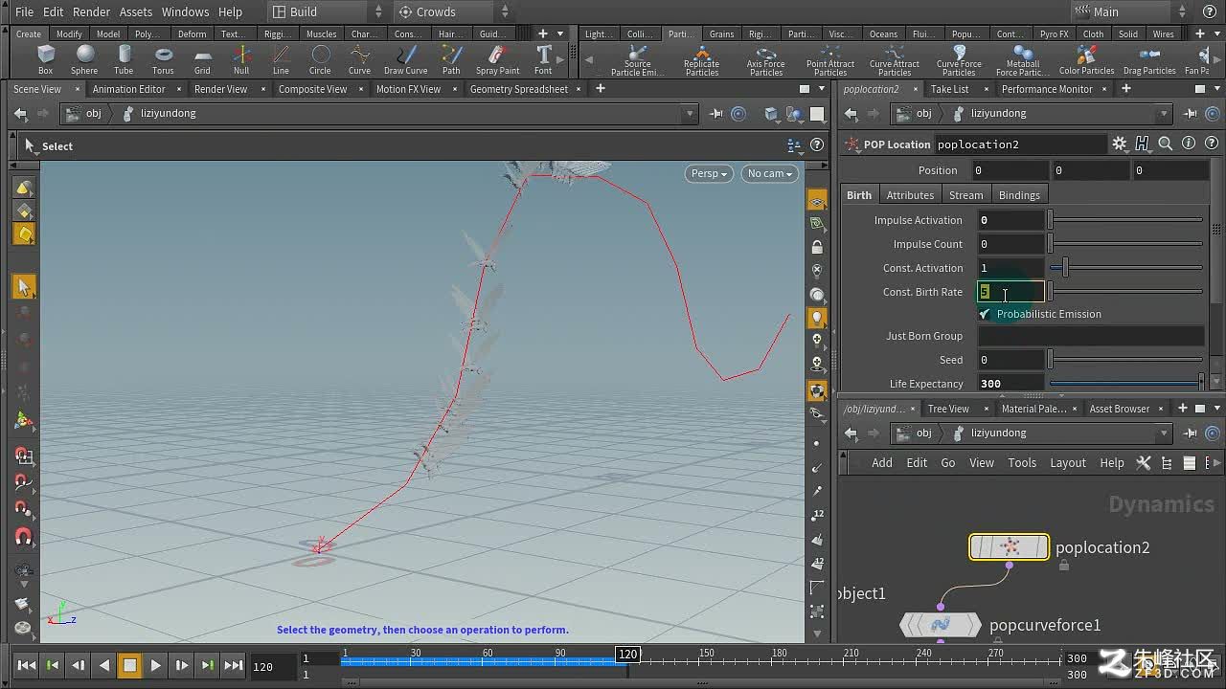This screenshot has width=1226, height=689.
Task: Expand the network pane path dropdown
Action: [x=1164, y=433]
